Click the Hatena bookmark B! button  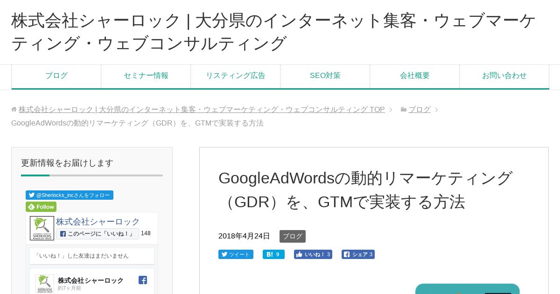pos(273,254)
